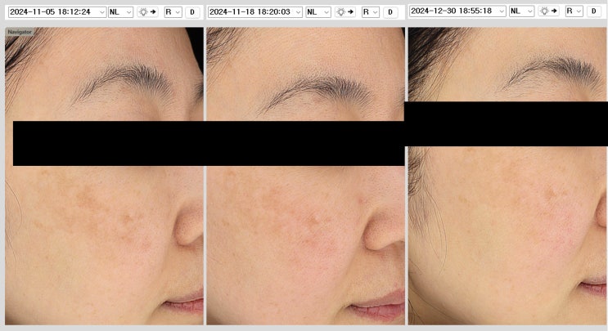Image resolution: width=608 pixels, height=331 pixels.
Task: Click the D button in the 2024-12-30 panel
Action: (593, 11)
